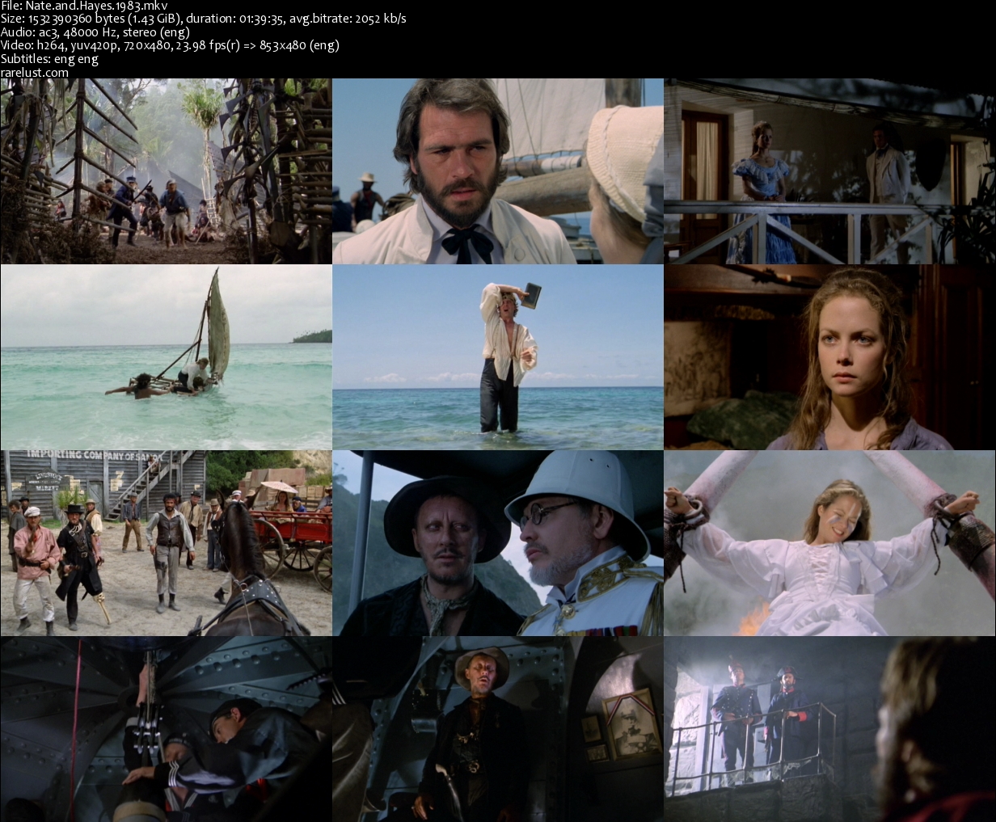Open the woman tied to posts thumbnail

pos(829,543)
